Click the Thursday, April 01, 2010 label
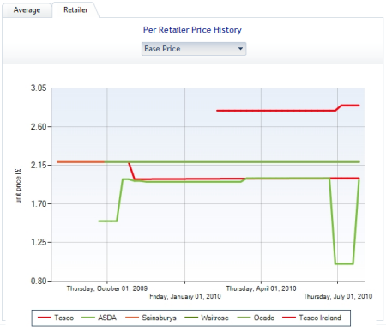The image size is (386, 327). tap(261, 288)
